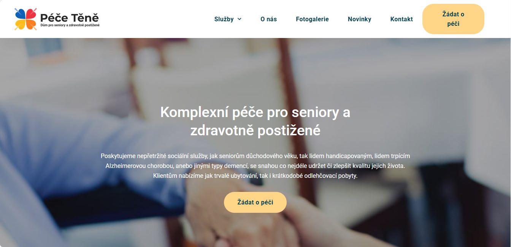Image resolution: width=511 pixels, height=247 pixels.
Task: Open the Fotogalerie navigation link
Action: click(x=312, y=19)
